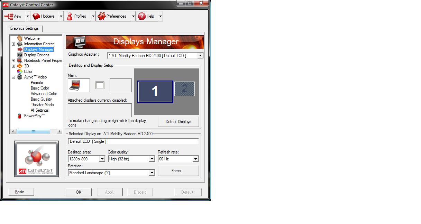Select Notebook Panel Properties tree item

point(43,60)
